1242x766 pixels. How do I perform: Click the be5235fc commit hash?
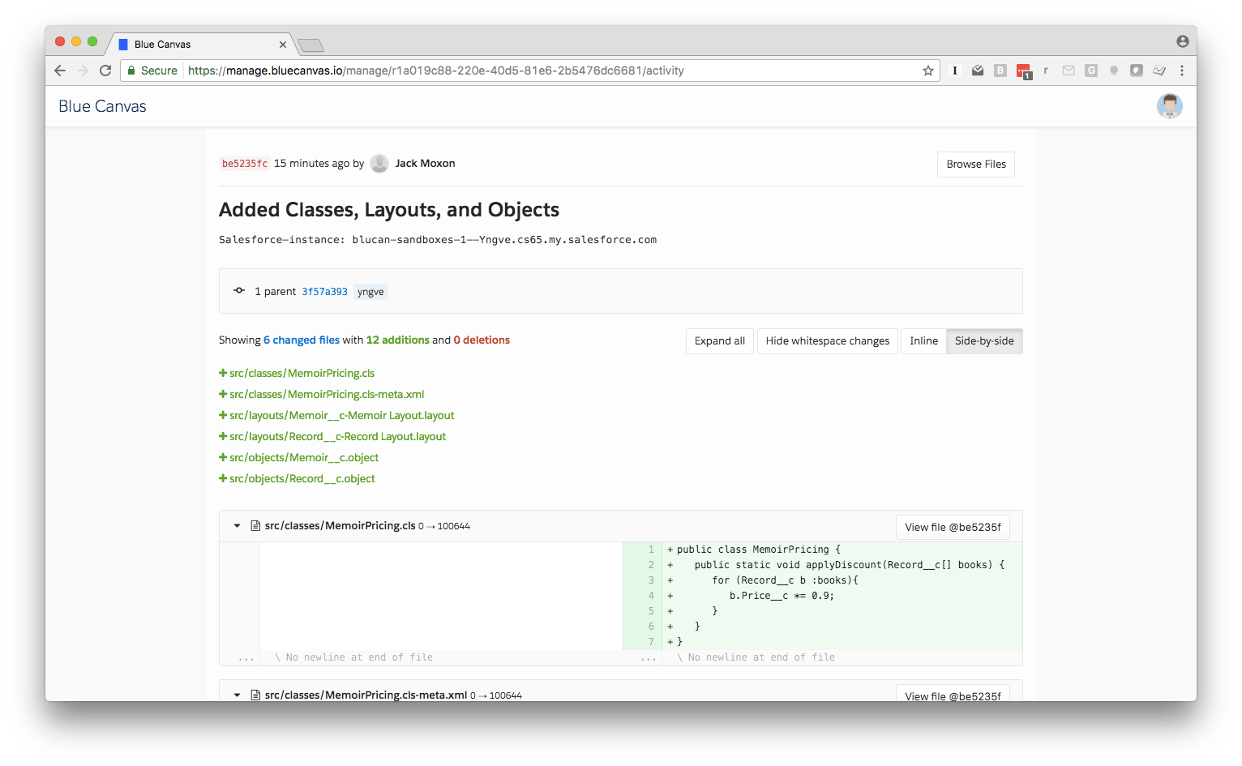(245, 164)
